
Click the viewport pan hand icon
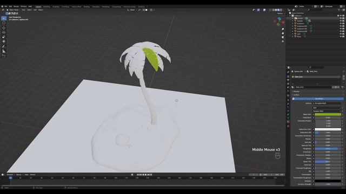[x=283, y=33]
